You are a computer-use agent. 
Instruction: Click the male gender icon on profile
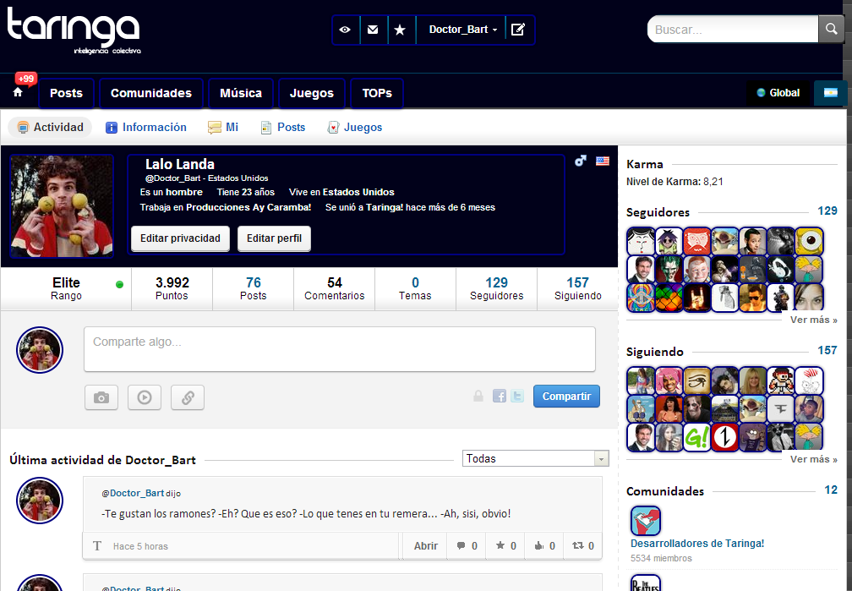point(581,161)
